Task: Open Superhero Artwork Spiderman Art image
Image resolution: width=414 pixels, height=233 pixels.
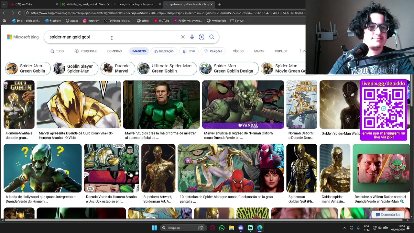Action: (158, 168)
